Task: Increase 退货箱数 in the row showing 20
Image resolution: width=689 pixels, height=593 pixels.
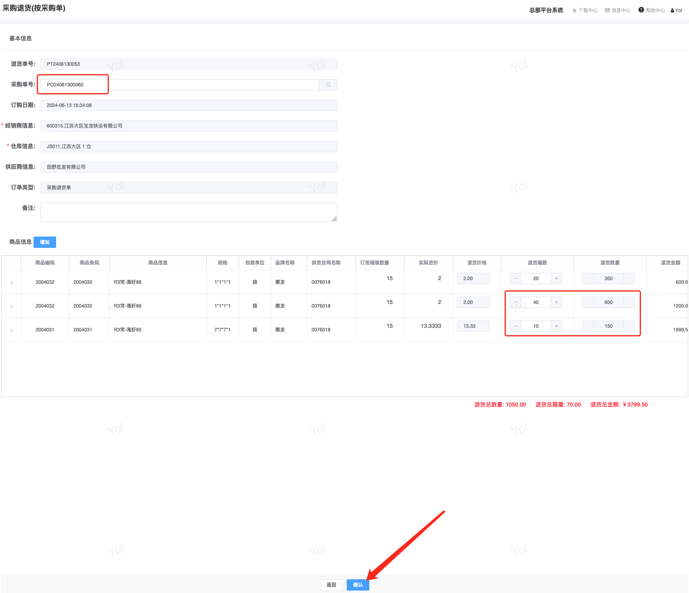Action: click(556, 279)
